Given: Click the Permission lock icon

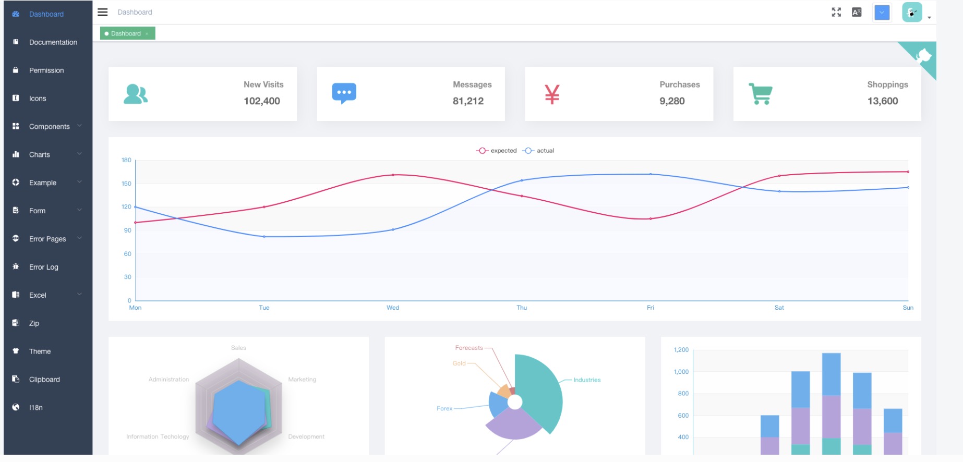Looking at the screenshot, I should tap(16, 70).
